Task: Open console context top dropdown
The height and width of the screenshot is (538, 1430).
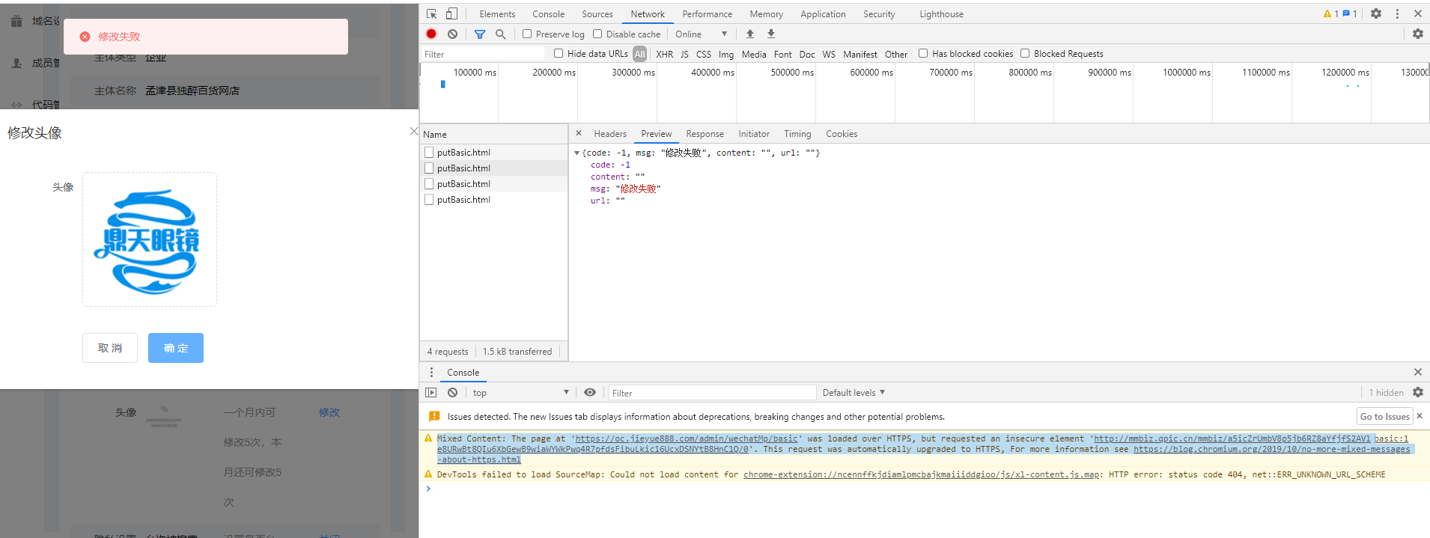Action: click(x=520, y=392)
